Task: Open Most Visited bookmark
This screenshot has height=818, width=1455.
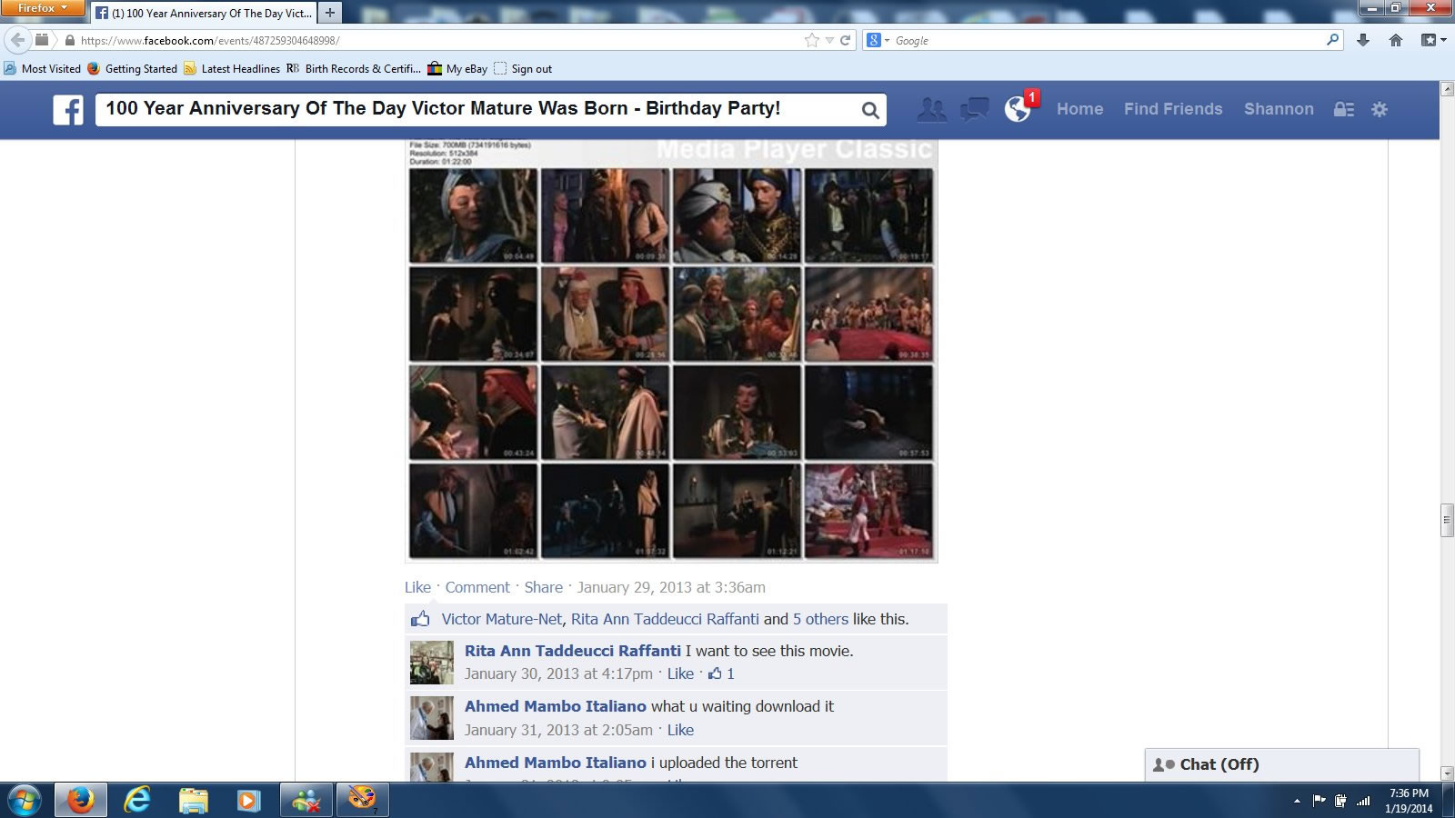Action: [43, 68]
